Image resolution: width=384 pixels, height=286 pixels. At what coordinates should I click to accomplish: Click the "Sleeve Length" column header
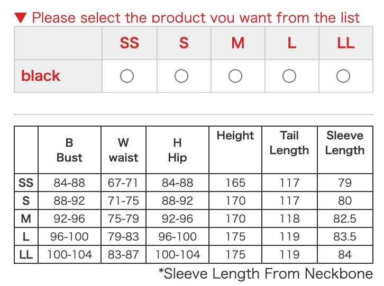345,143
